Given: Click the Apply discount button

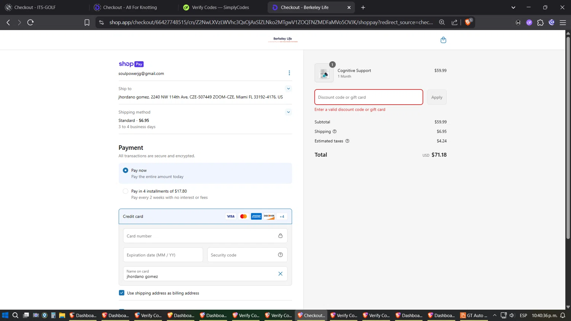Looking at the screenshot, I should pos(436,97).
